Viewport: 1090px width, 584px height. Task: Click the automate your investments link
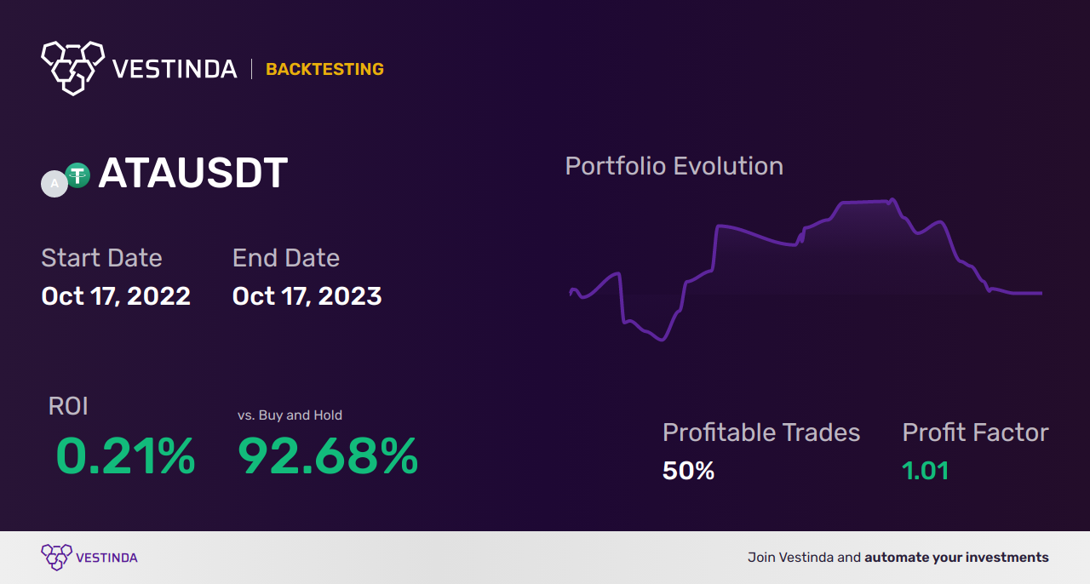(x=956, y=558)
